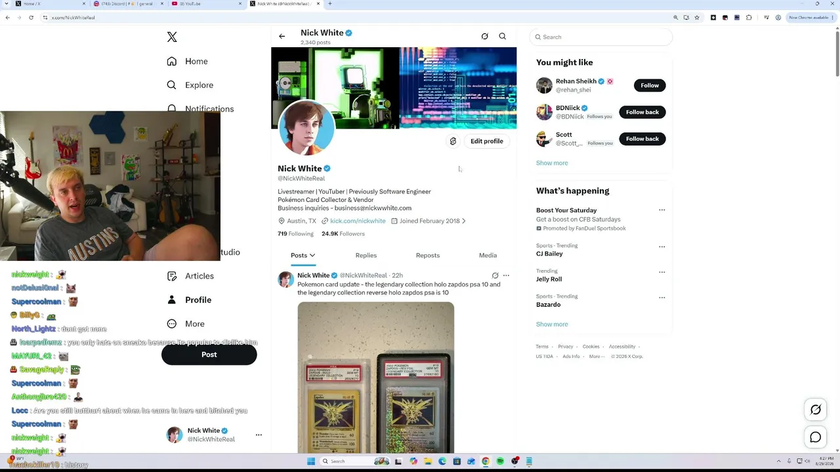This screenshot has height=472, width=840.
Task: Open Messages floating chat button
Action: coord(816,437)
